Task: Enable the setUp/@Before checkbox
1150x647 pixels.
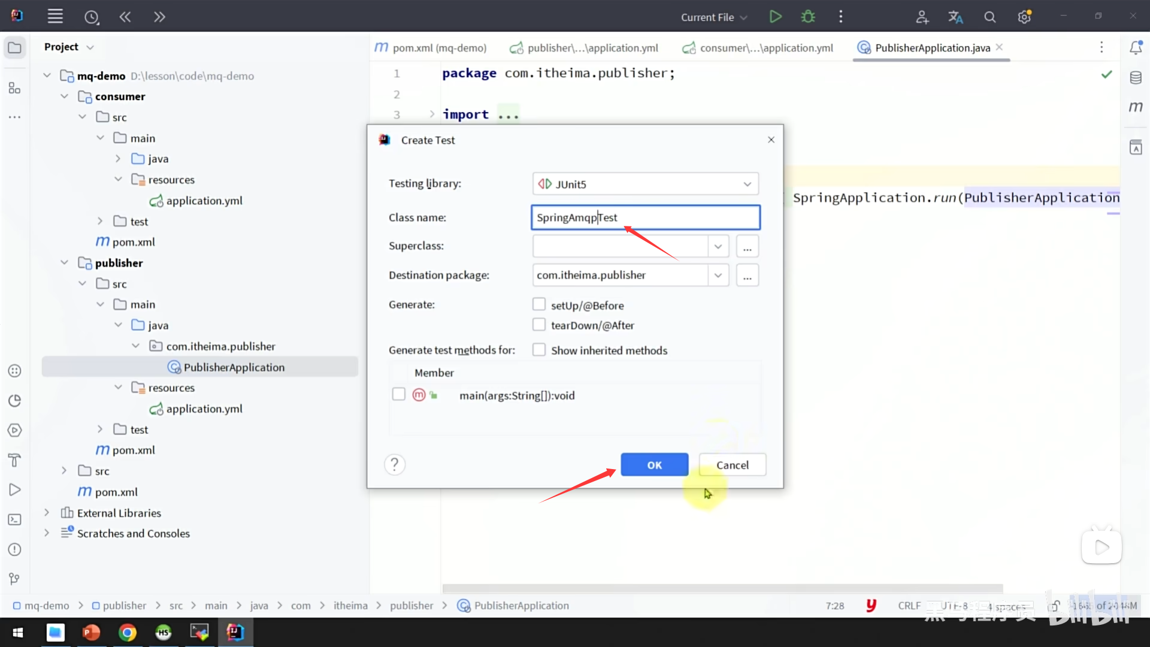Action: [539, 305]
